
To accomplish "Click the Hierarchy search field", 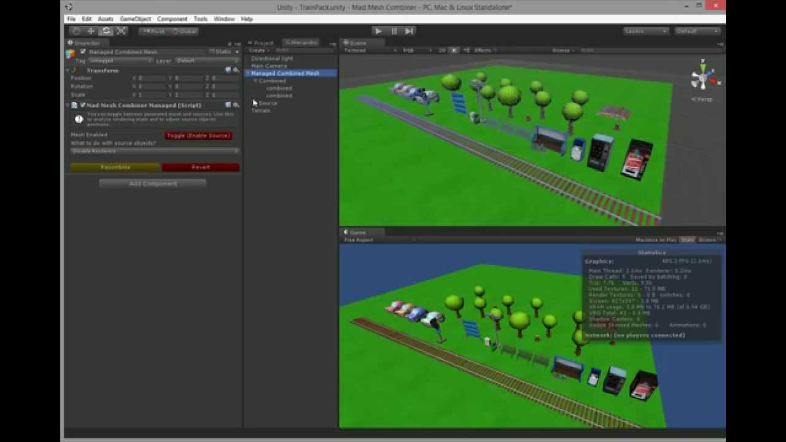I will coord(304,50).
